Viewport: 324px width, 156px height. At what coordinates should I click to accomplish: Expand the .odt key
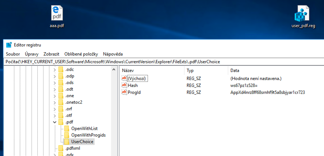point(54,90)
